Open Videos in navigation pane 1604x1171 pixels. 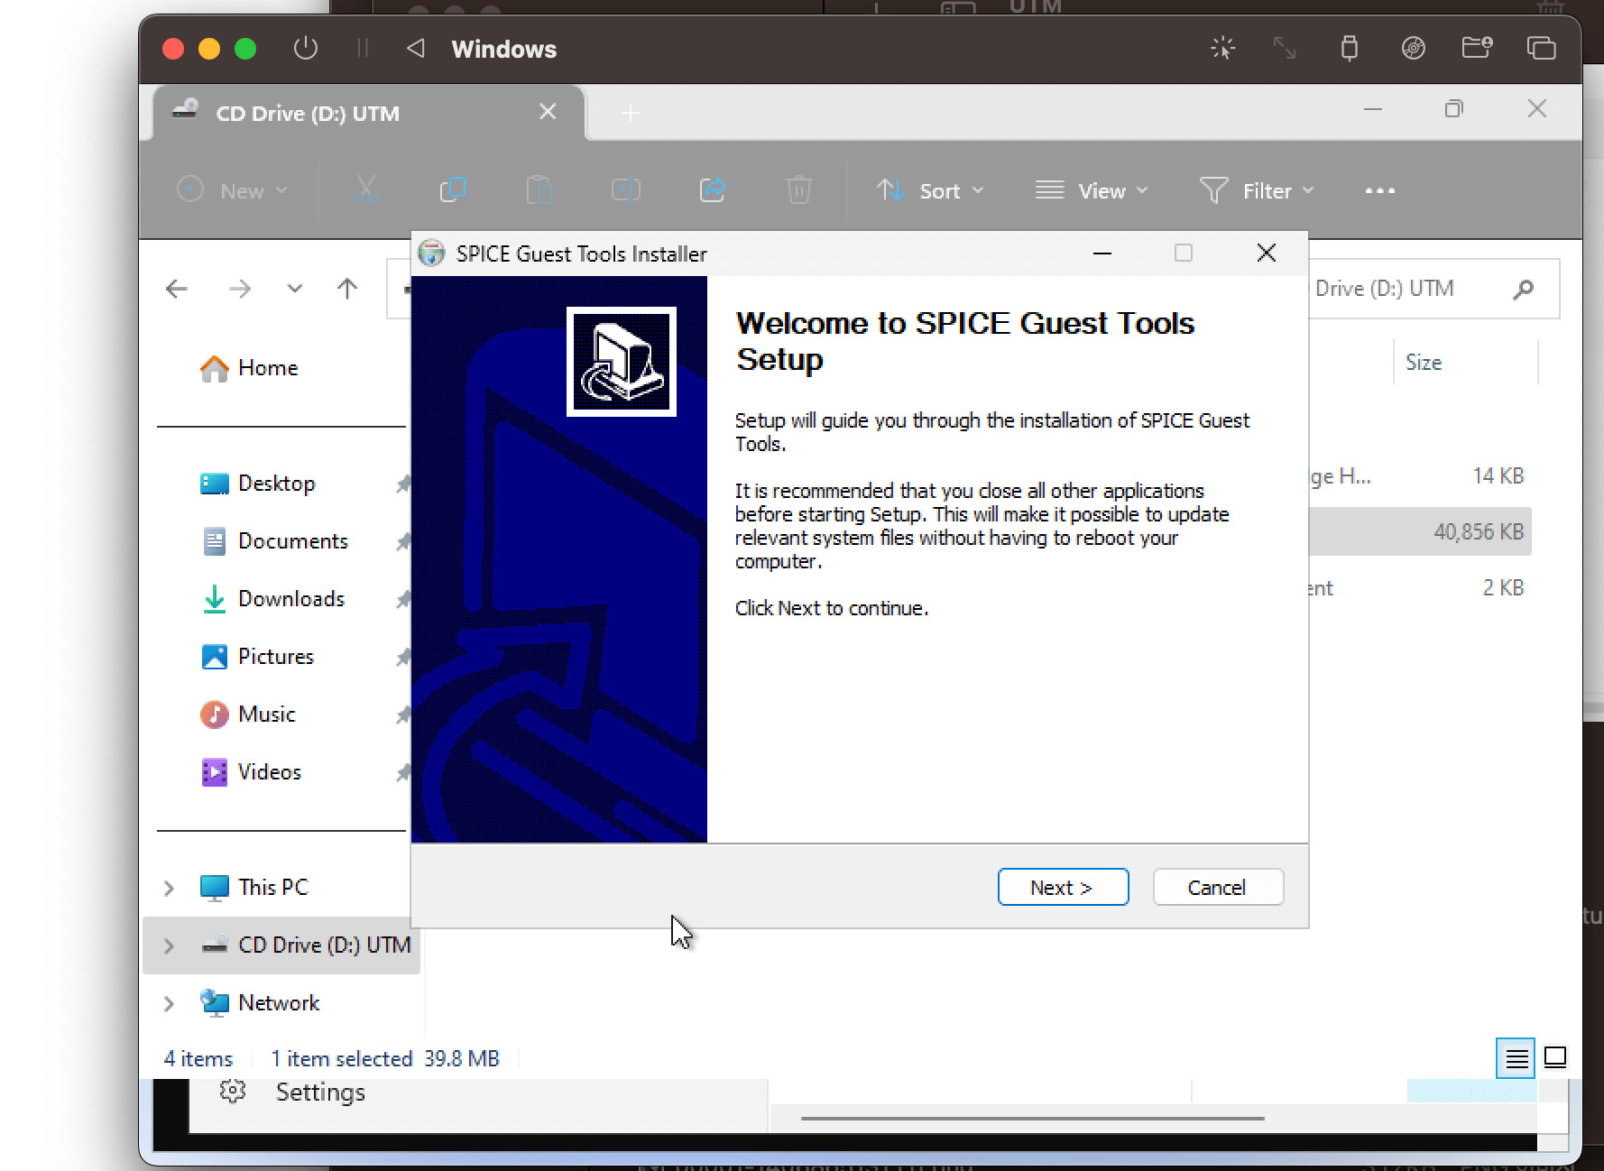(251, 772)
